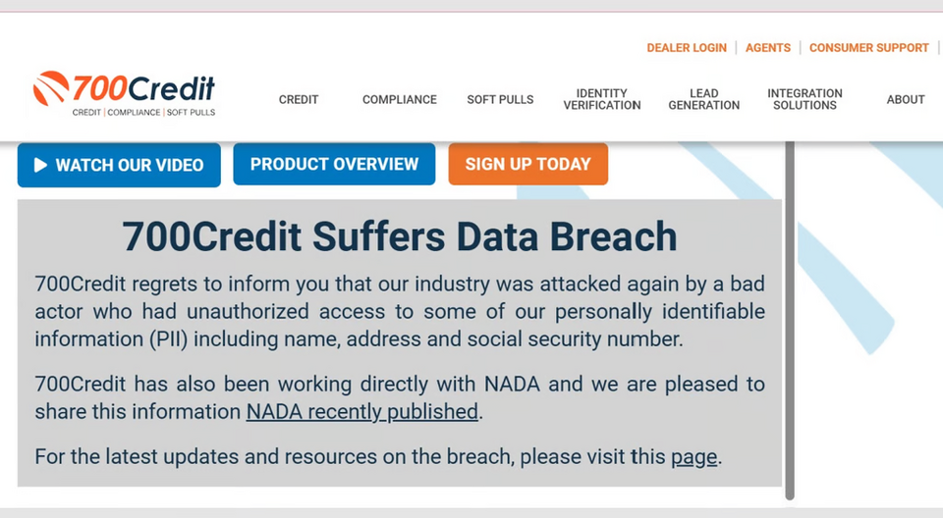The image size is (943, 518).
Task: Click the paragraph mentioning personally identifiable information
Action: (x=400, y=312)
